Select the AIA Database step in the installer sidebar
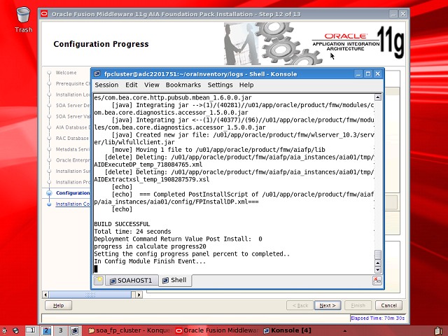 (73, 127)
